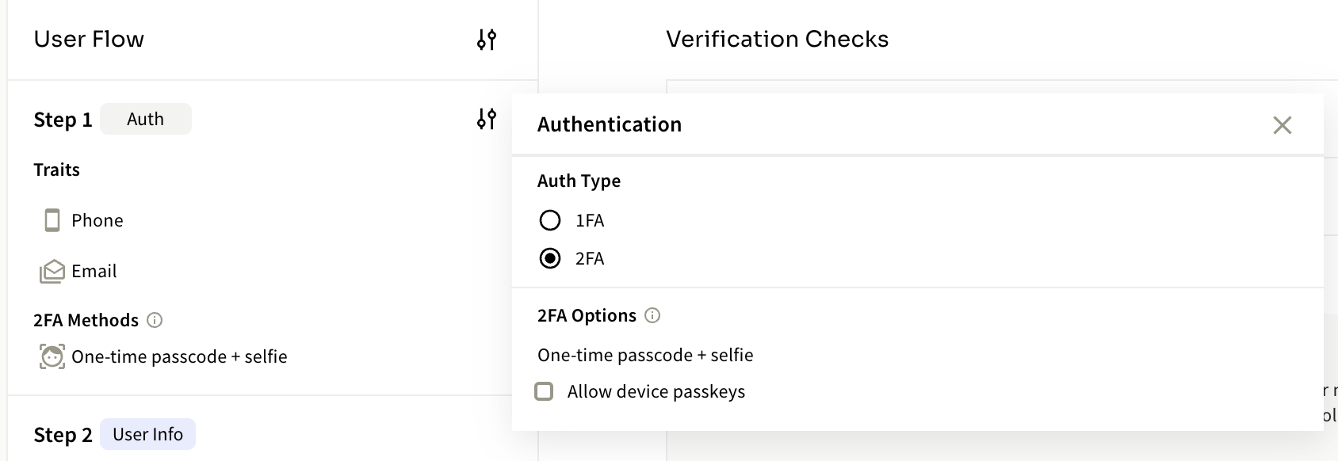Click the selfie face-scan icon
The image size is (1338, 461).
pos(52,357)
